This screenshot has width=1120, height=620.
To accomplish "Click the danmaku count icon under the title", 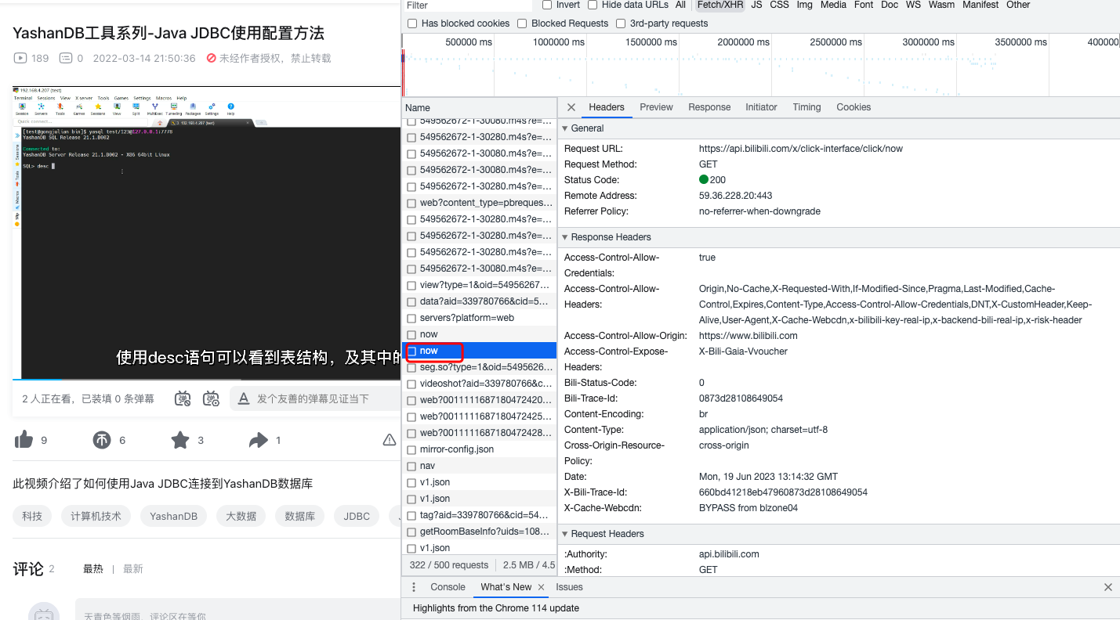I will click(x=67, y=58).
